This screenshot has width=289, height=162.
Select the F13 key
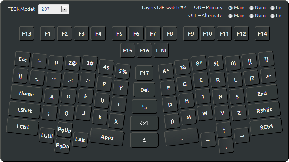pyautogui.click(x=27, y=34)
